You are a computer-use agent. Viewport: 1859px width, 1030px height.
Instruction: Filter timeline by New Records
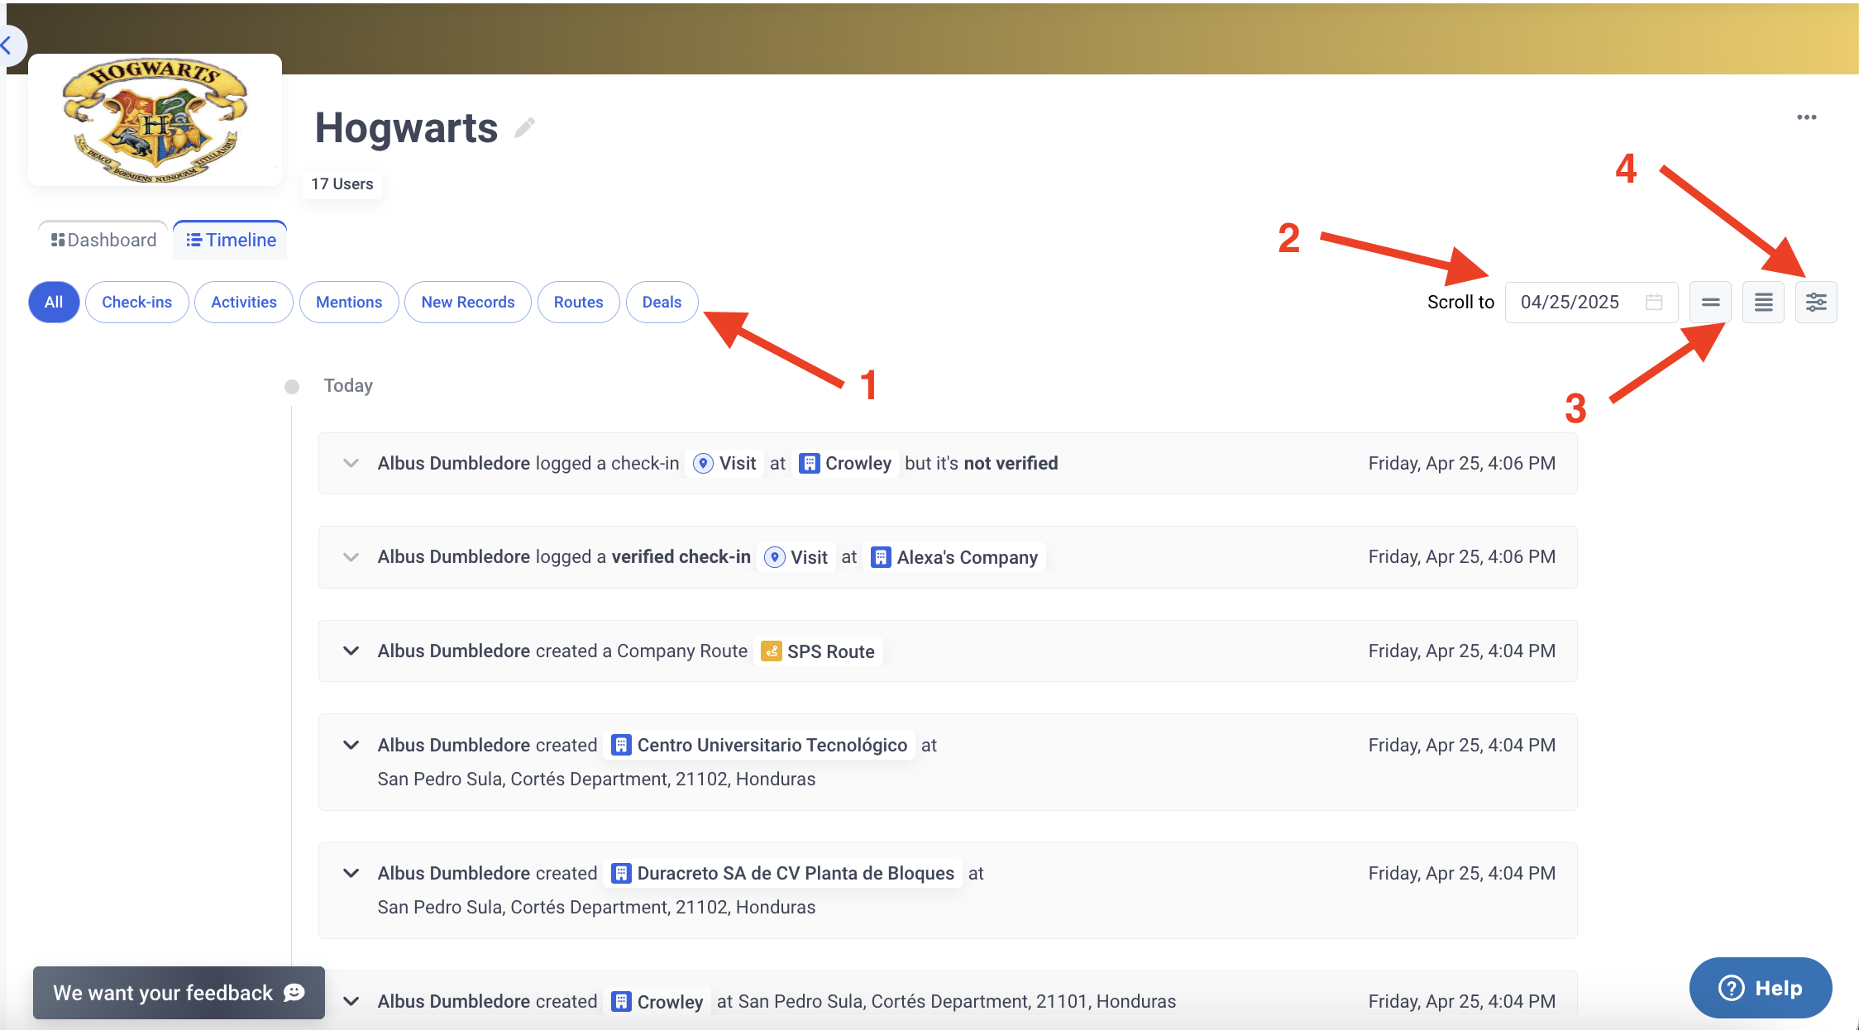468,302
